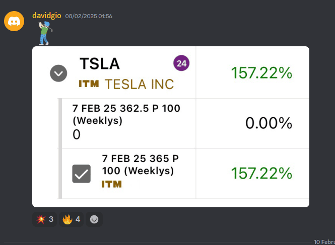Viewport: 335px width, 245px height.
Task: Open the attached TSLA screenshot image
Action: tap(171, 127)
